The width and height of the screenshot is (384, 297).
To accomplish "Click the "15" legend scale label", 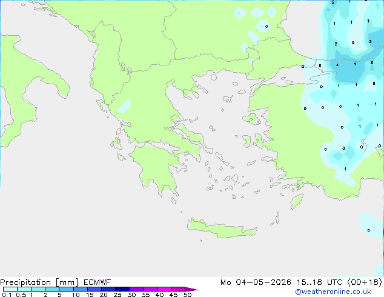I will 90,295.
